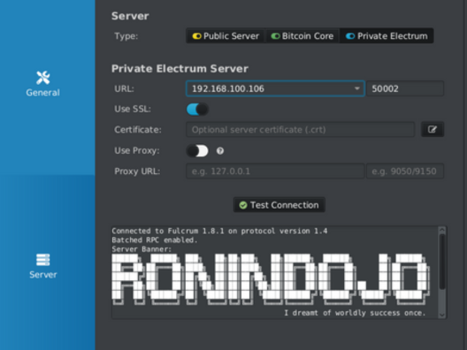Open the General settings tab

click(x=42, y=84)
